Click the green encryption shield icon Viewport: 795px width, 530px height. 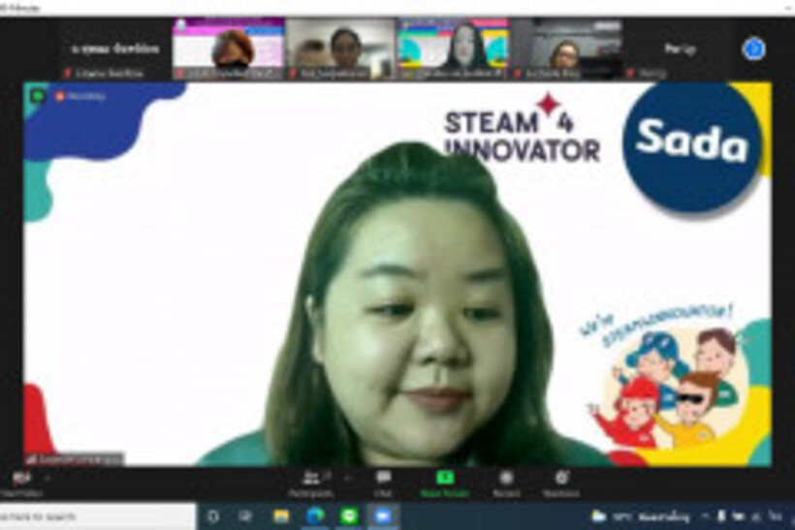(37, 95)
